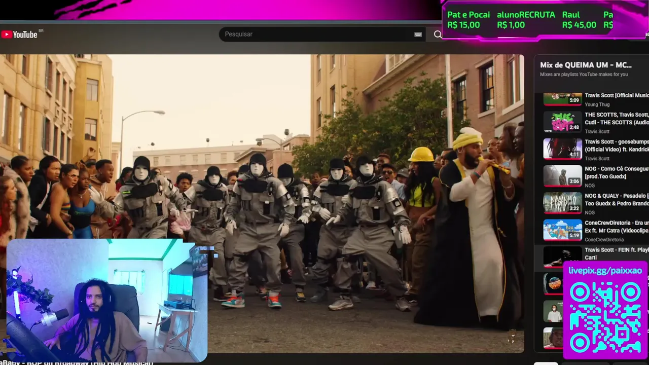Click the magnifier search button
The width and height of the screenshot is (649, 365).
tap(437, 34)
